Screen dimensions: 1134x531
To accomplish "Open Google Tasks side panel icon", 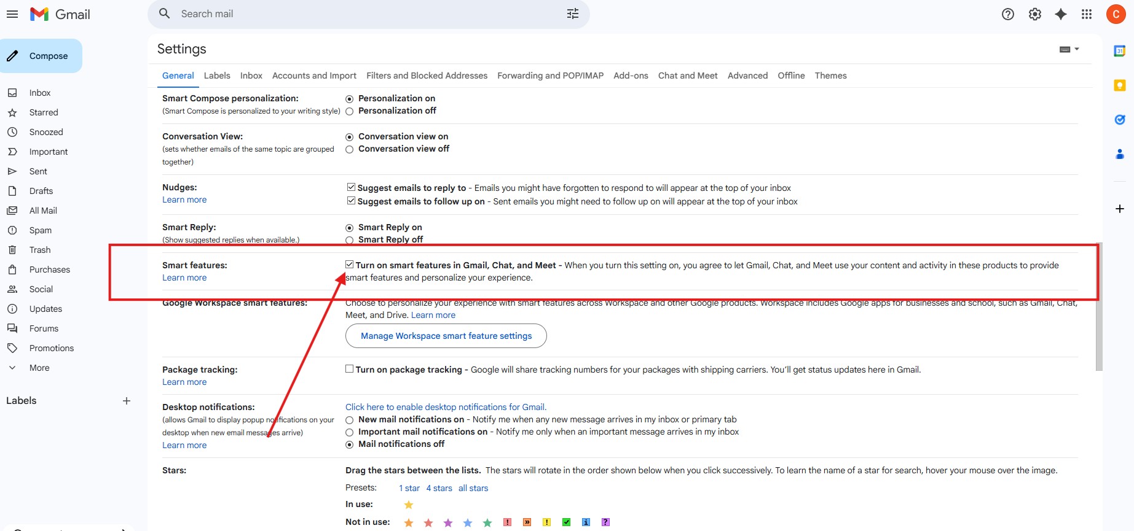I will point(1120,120).
